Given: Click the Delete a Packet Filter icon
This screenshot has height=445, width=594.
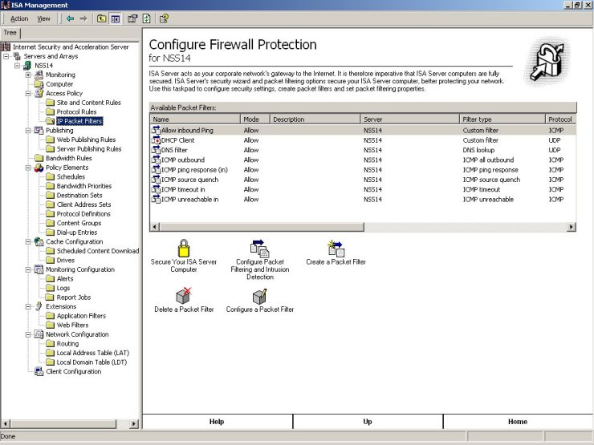Looking at the screenshot, I should pos(184,296).
